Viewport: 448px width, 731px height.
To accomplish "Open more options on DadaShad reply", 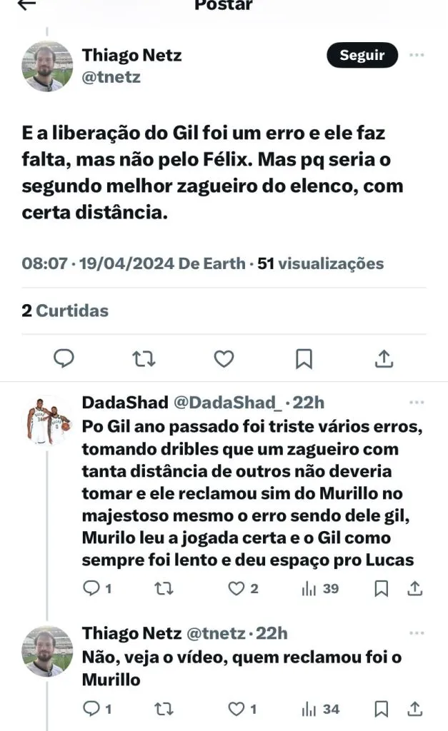I will pos(416,403).
